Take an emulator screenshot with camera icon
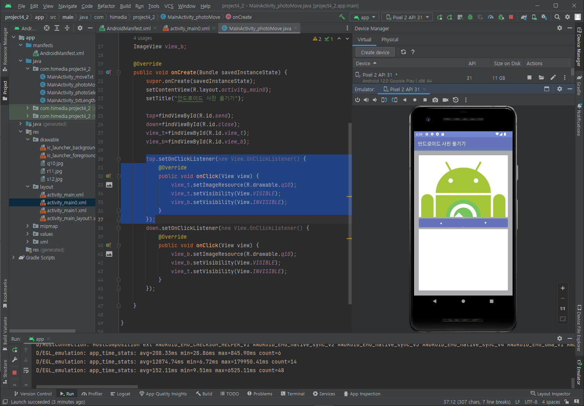Viewport: 584px width, 406px height. 435,100
